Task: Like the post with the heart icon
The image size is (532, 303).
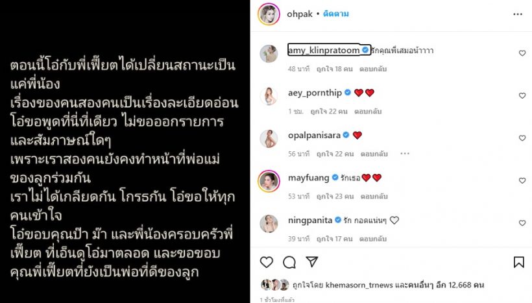Action: click(267, 262)
